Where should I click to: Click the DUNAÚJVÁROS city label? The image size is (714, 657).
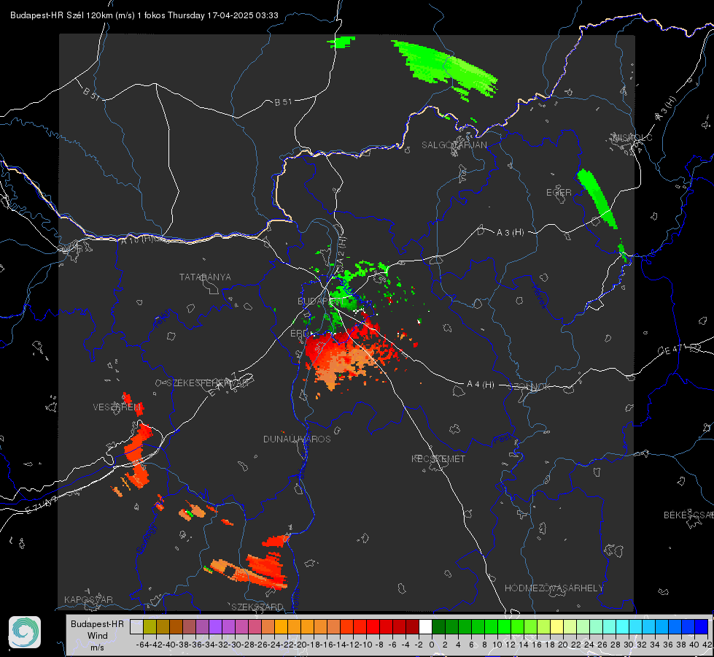pos(297,439)
